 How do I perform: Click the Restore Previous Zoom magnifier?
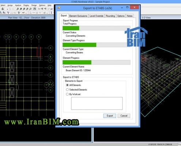coord(24,9)
